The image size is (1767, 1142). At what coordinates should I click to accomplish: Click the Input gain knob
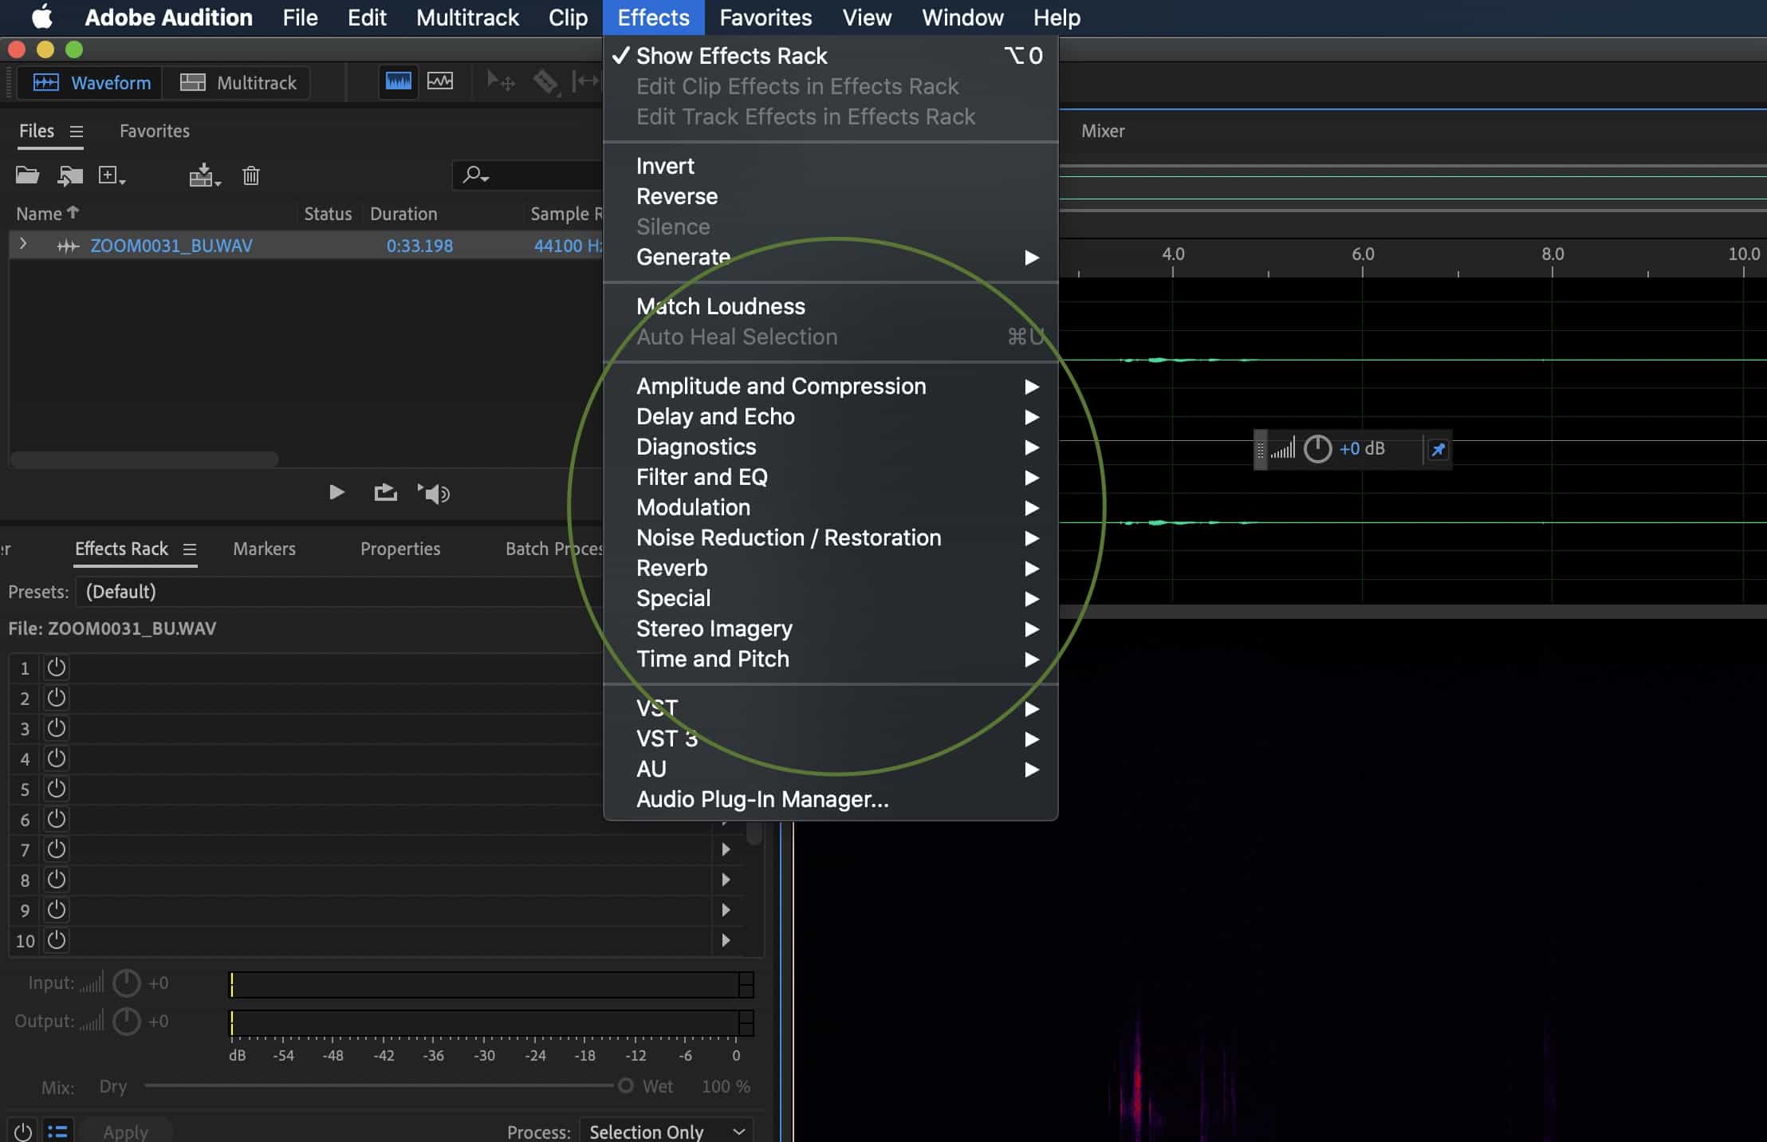pos(126,983)
